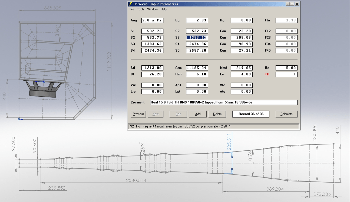The width and height of the screenshot is (350, 202).
Task: Maximize the Hornresp window
Action: tap(292, 4)
